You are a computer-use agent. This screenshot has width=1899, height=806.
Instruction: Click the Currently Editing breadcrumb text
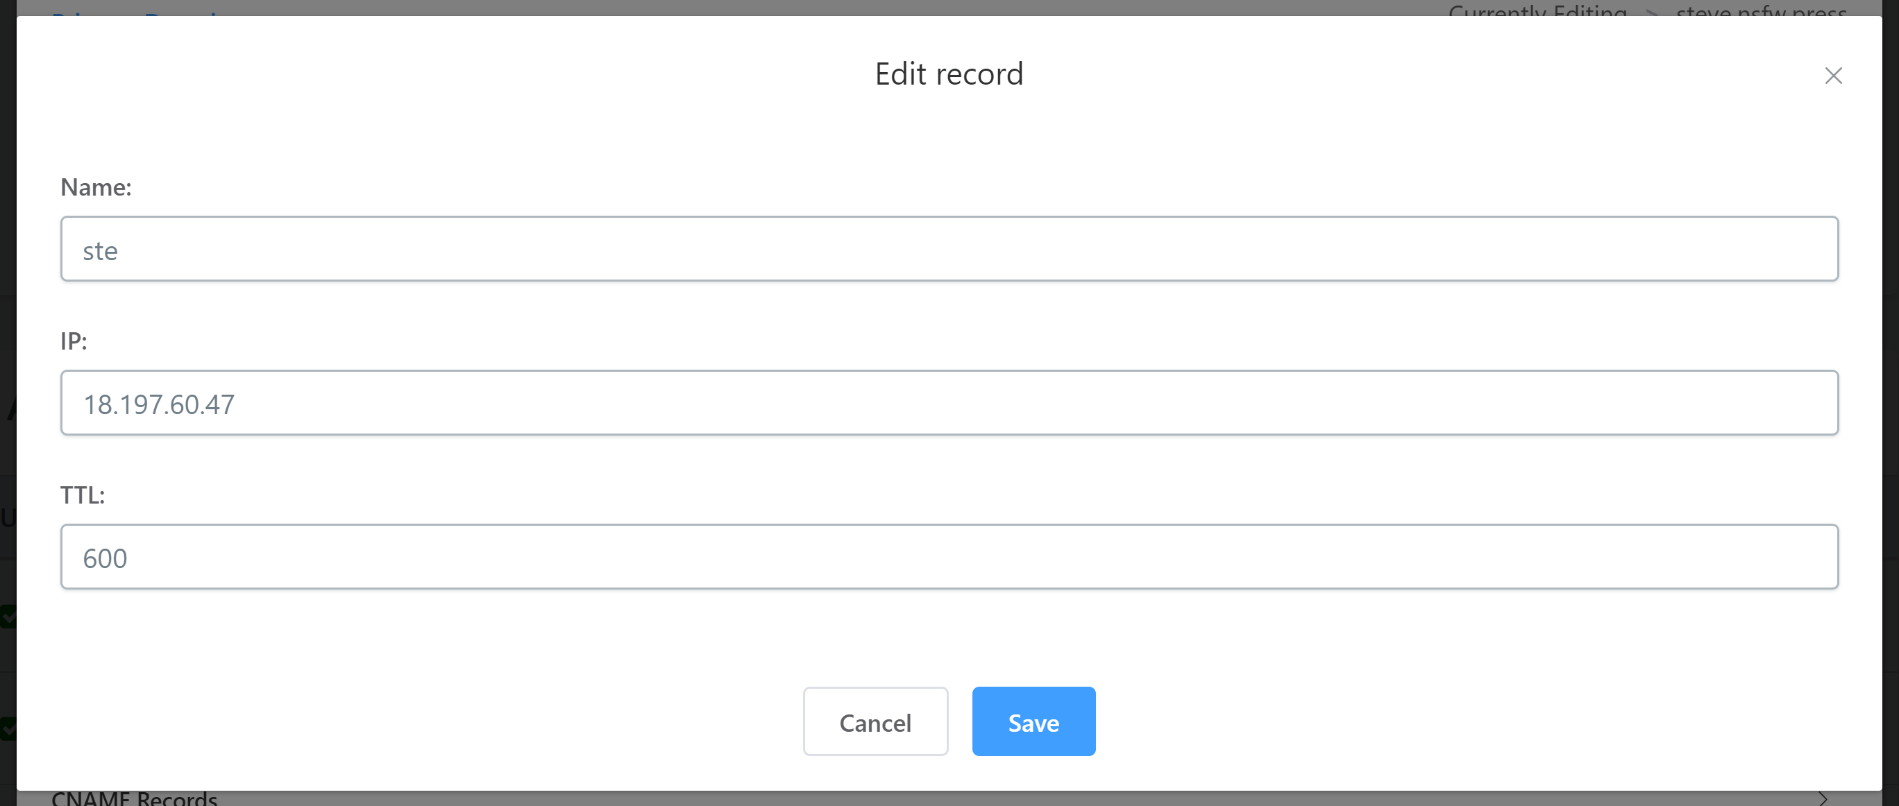tap(1537, 10)
